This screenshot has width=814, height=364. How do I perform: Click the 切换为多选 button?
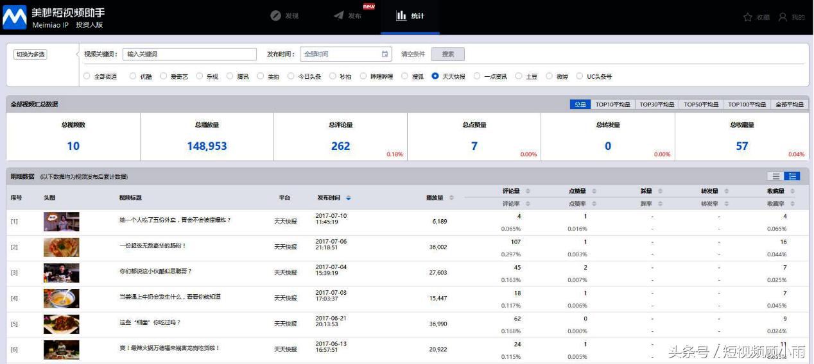pos(31,54)
